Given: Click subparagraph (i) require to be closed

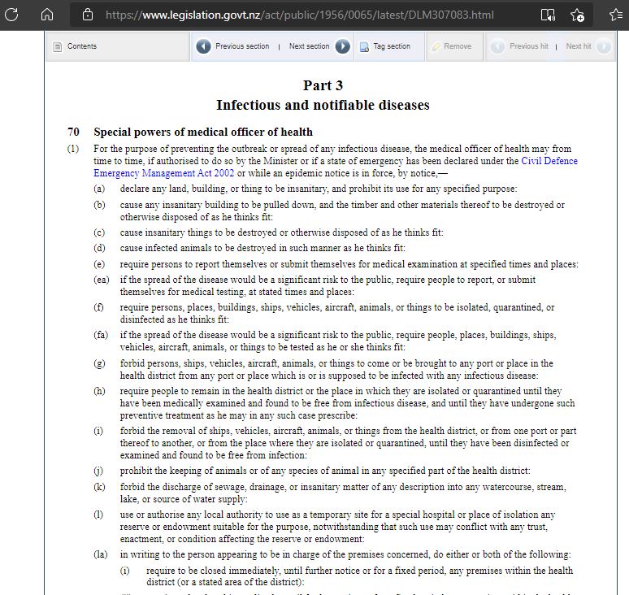Looking at the screenshot, I should (x=359, y=576).
